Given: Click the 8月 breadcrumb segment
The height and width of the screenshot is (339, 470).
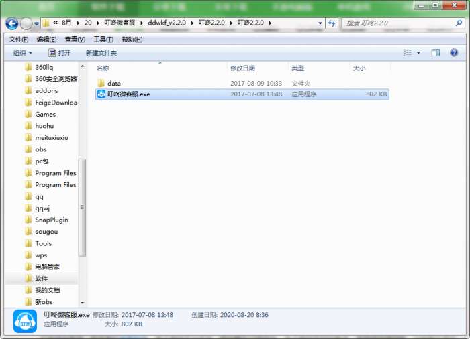Looking at the screenshot, I should click(66, 23).
